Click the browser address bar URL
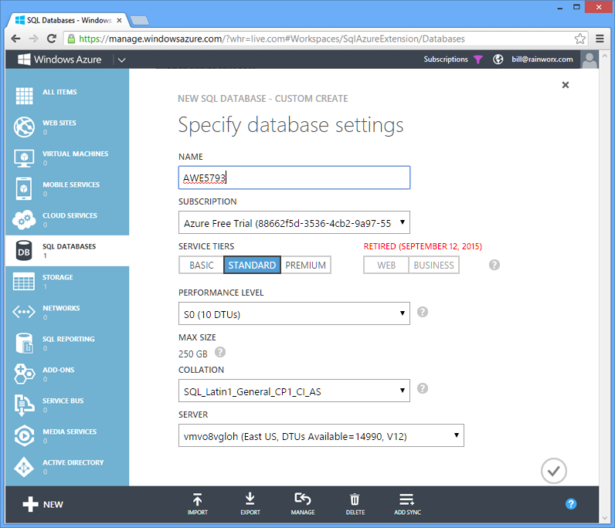This screenshot has height=528, width=615. 272,39
